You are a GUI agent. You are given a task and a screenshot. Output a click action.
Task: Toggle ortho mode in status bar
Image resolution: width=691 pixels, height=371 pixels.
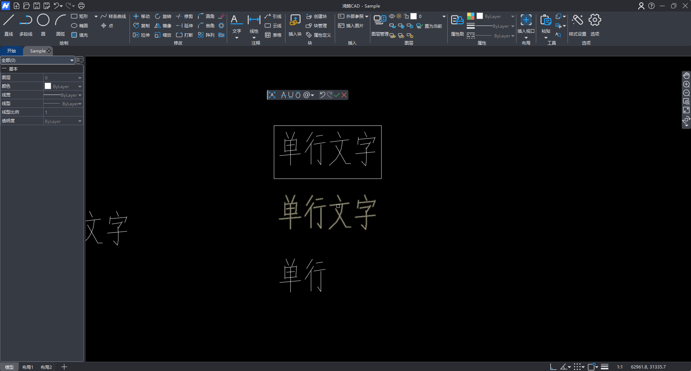pyautogui.click(x=553, y=367)
